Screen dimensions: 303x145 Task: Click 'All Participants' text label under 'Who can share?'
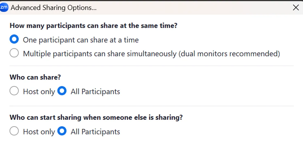(95, 92)
